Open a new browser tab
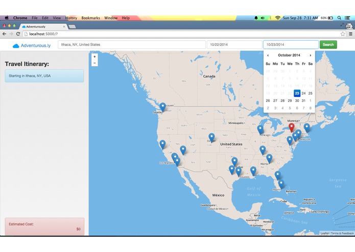This screenshot has width=355, height=252. (72, 27)
